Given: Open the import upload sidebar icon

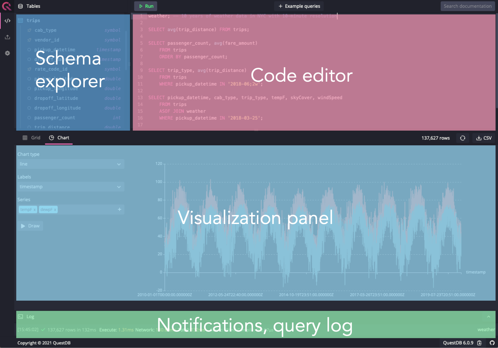Looking at the screenshot, I should (x=7, y=37).
